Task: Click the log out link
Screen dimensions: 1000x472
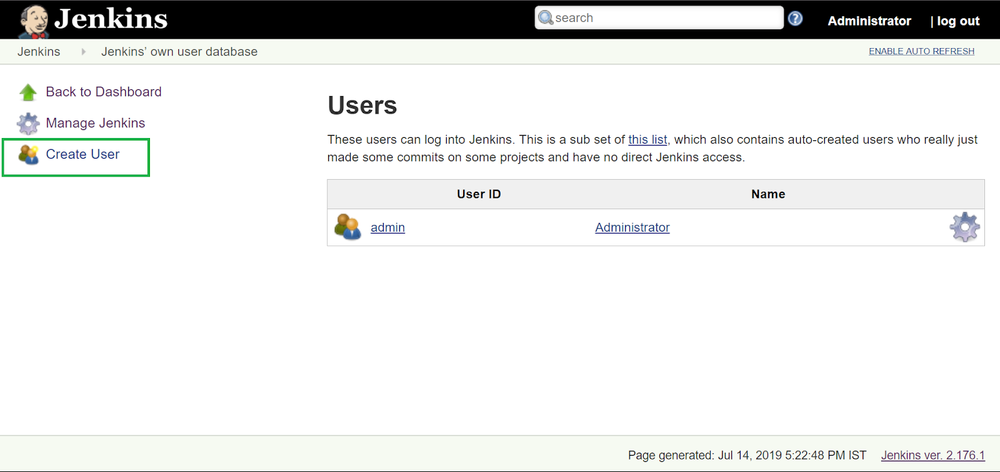Action: [958, 21]
